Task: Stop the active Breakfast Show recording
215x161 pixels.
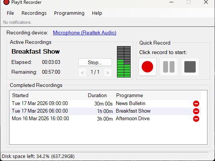Action: point(95,62)
